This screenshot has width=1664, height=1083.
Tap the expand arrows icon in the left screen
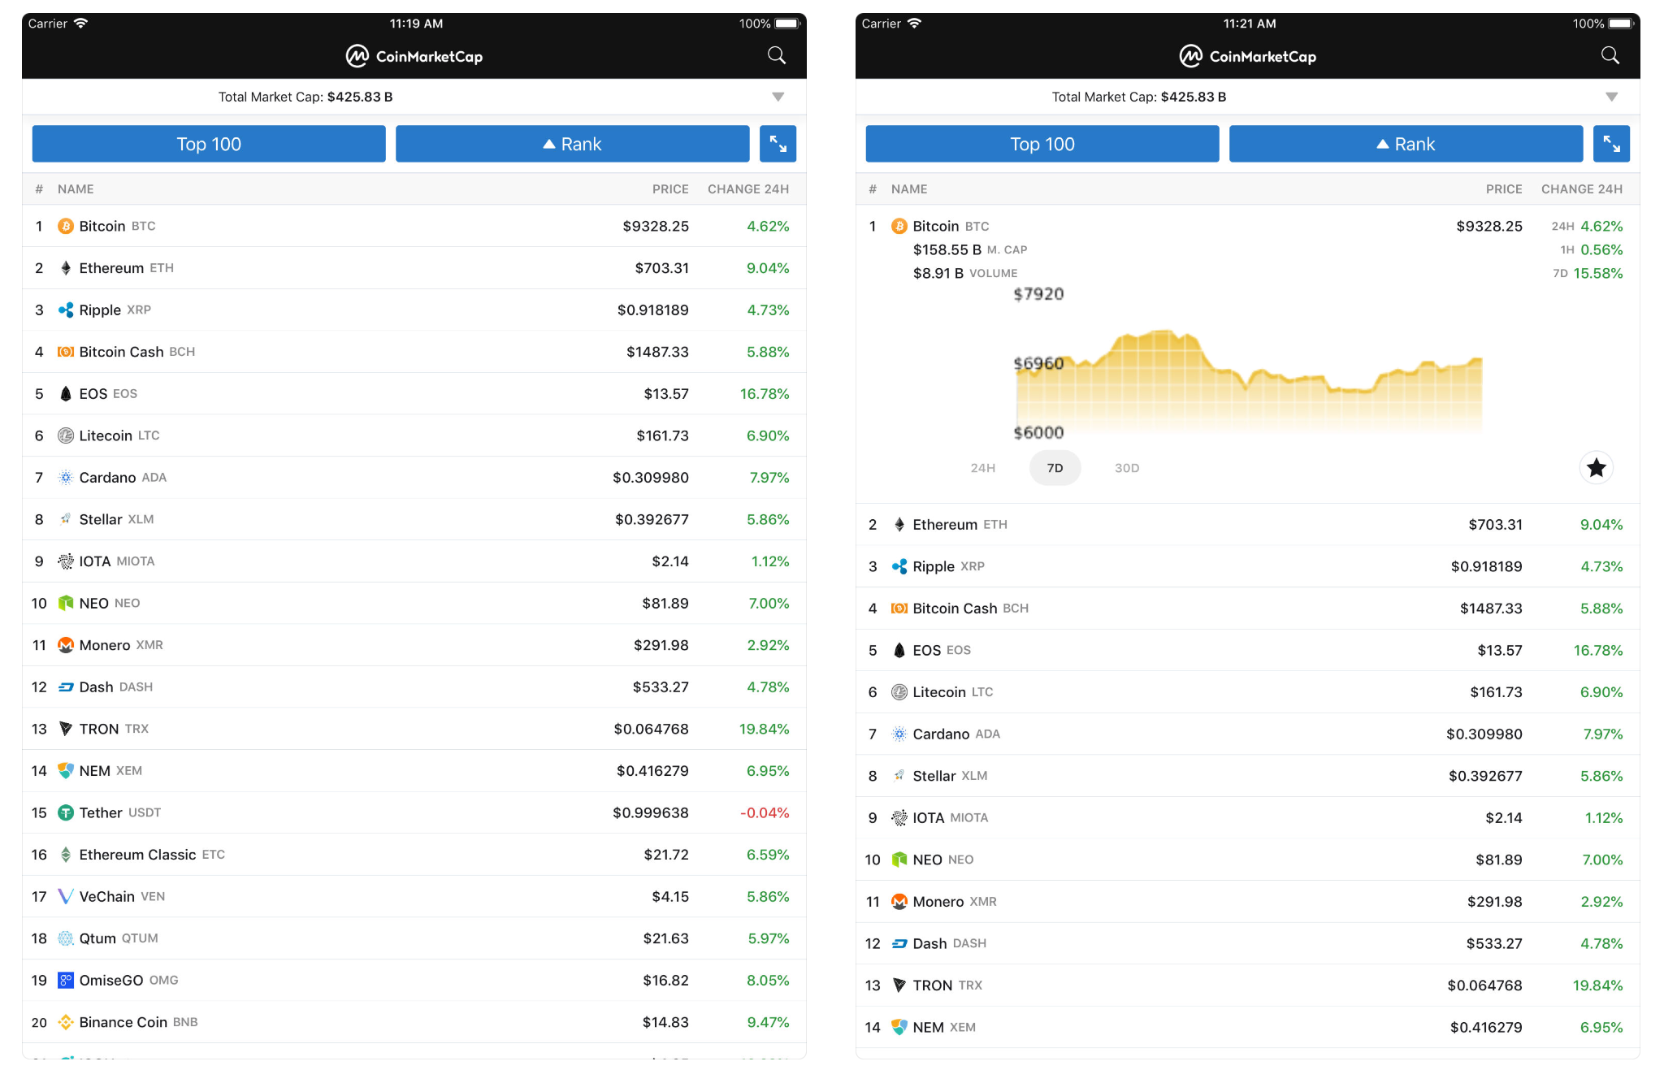click(x=778, y=144)
